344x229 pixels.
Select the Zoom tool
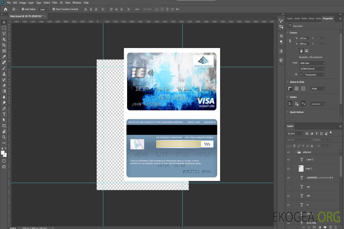(4, 137)
